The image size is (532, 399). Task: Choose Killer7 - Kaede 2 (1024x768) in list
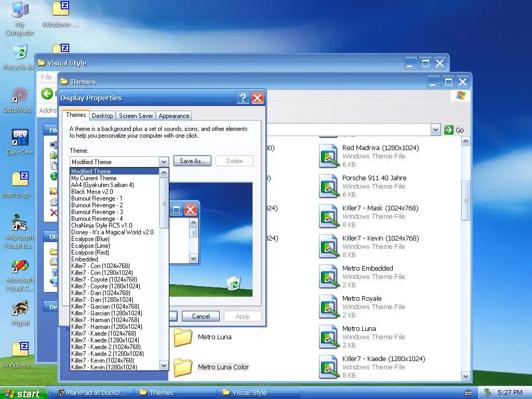(x=115, y=347)
